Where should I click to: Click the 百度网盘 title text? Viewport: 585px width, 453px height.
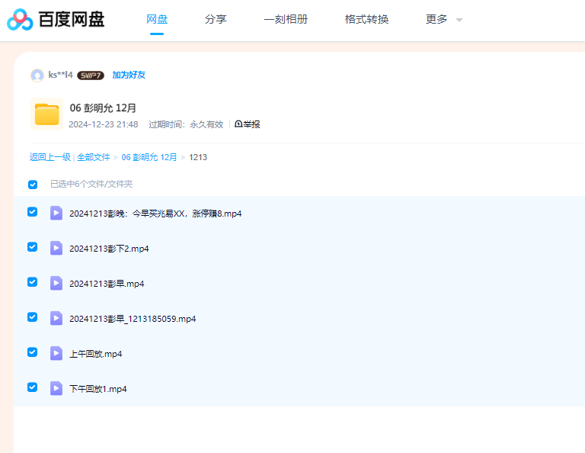pyautogui.click(x=72, y=19)
